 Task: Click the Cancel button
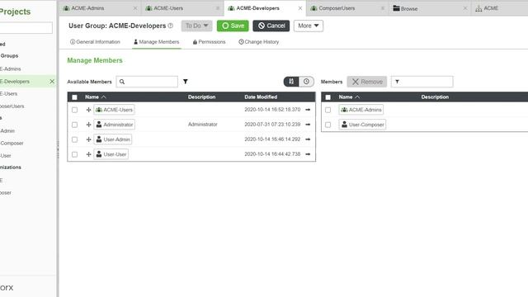(271, 26)
